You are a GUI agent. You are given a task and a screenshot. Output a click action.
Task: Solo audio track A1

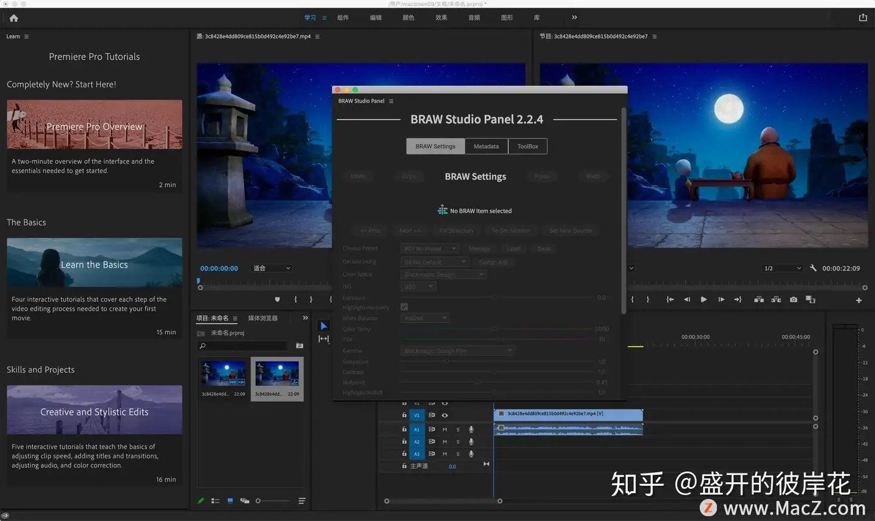click(x=458, y=429)
